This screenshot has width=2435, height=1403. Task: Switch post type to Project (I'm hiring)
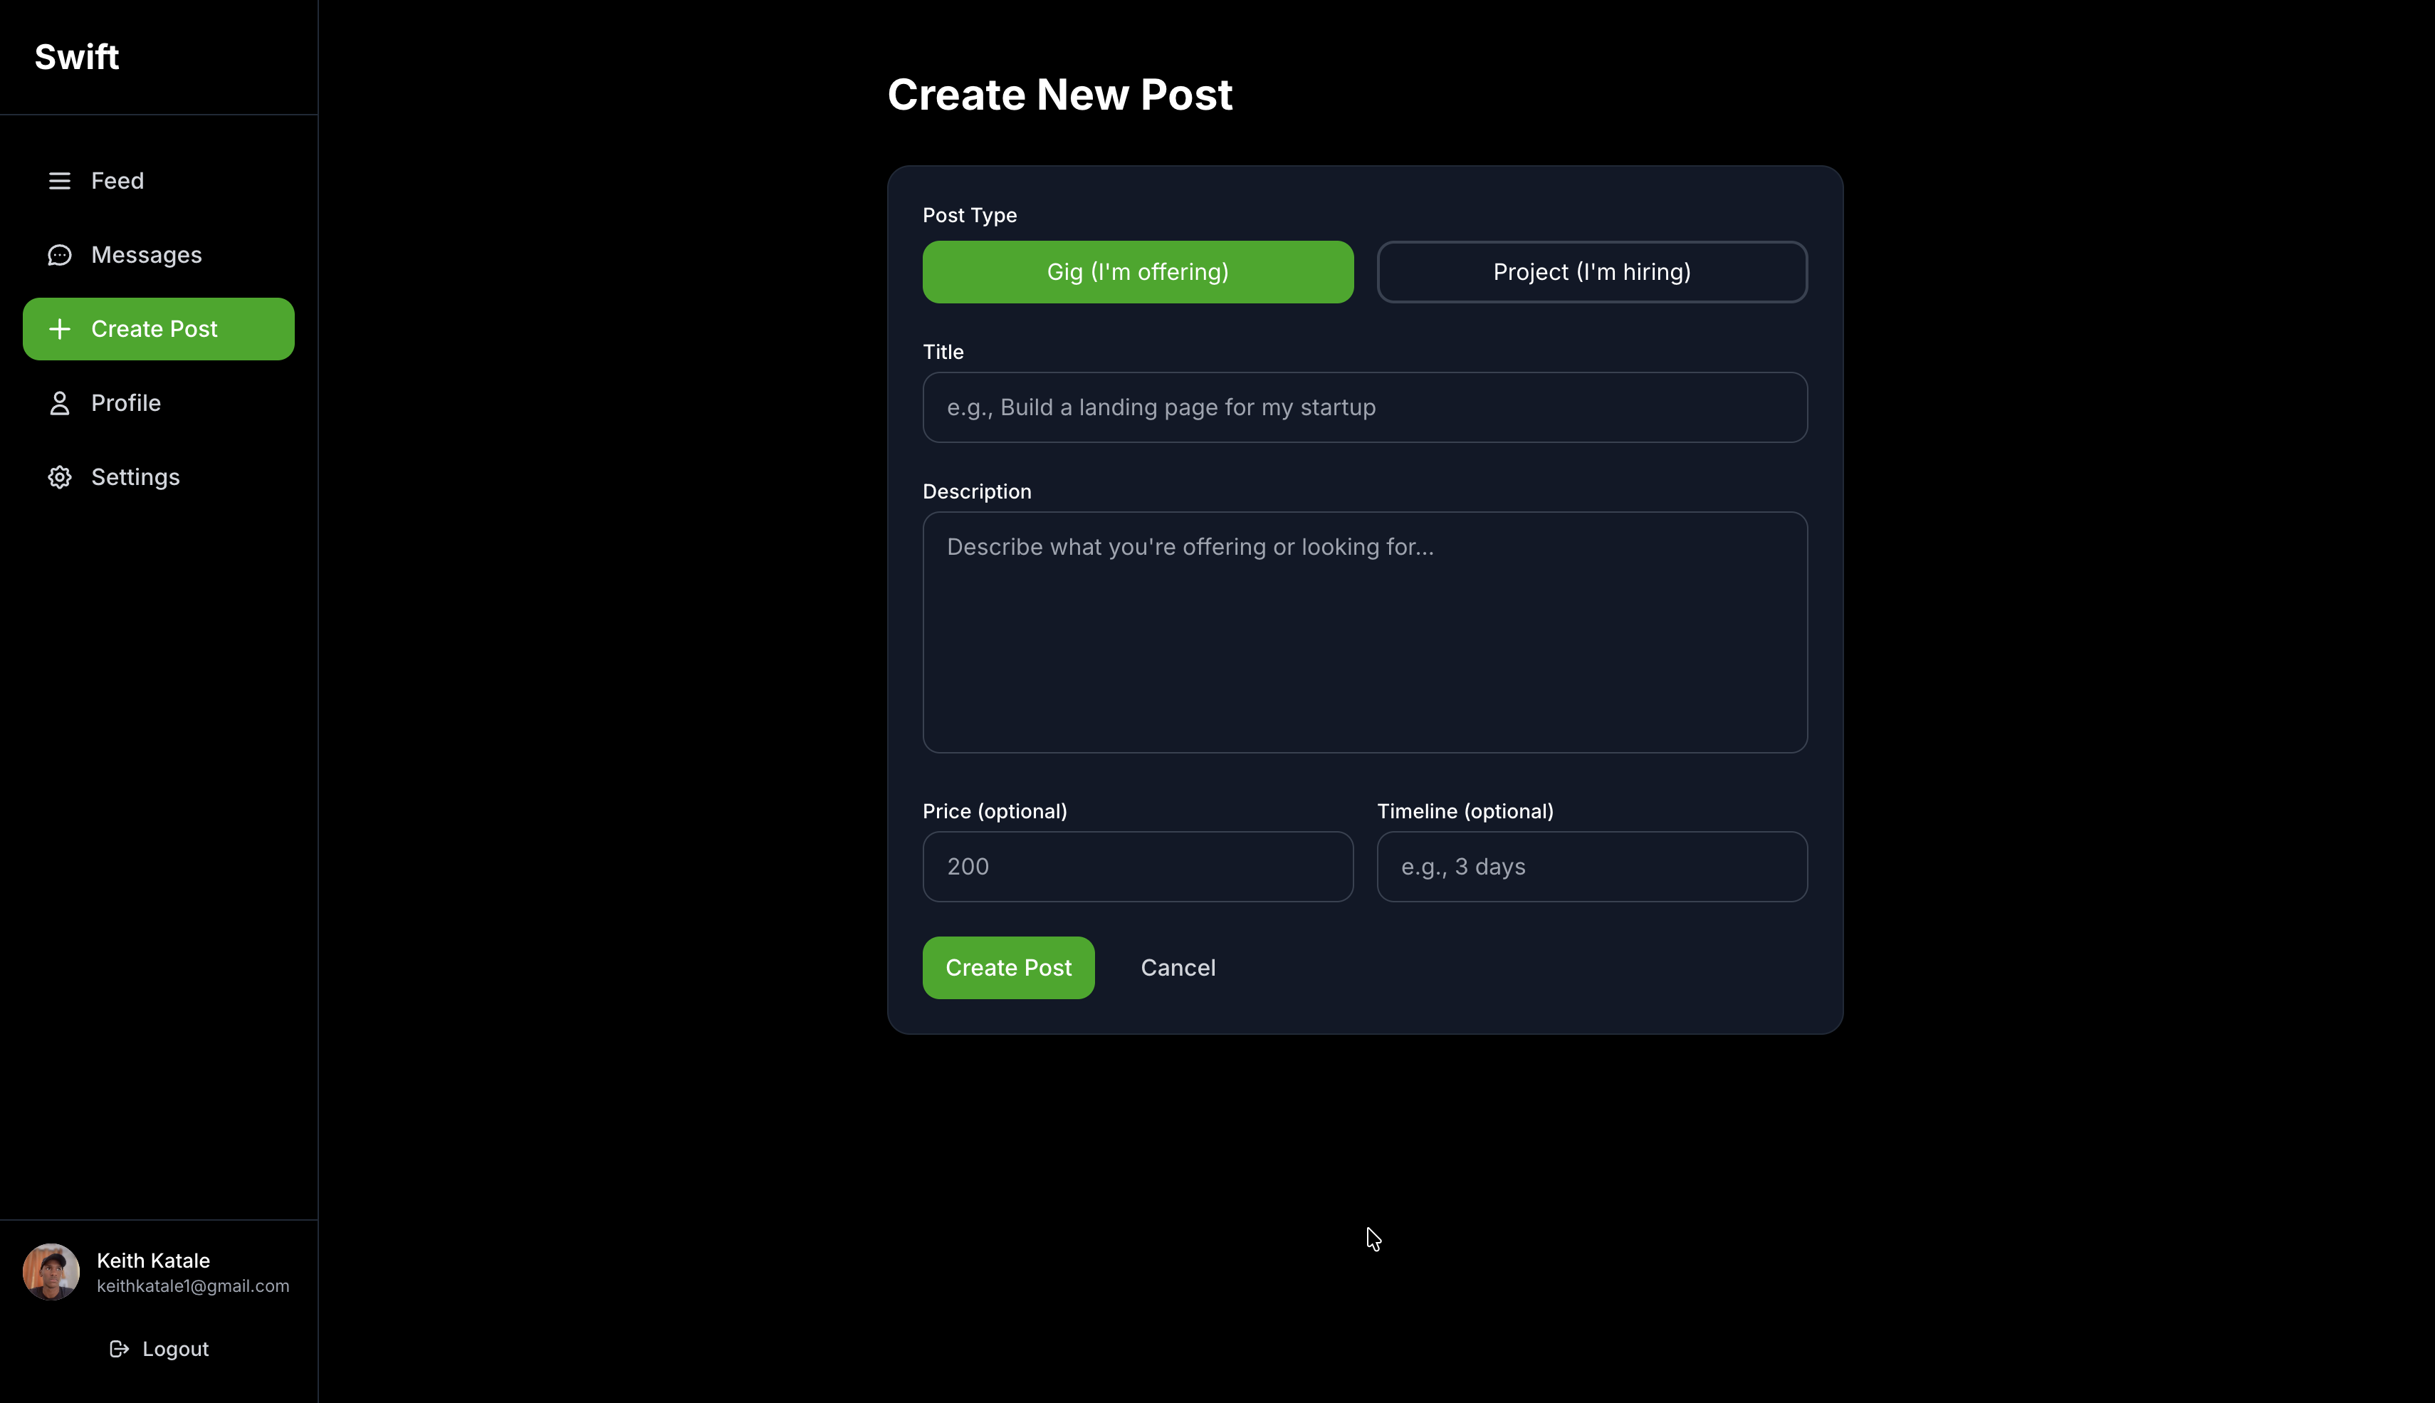point(1591,272)
